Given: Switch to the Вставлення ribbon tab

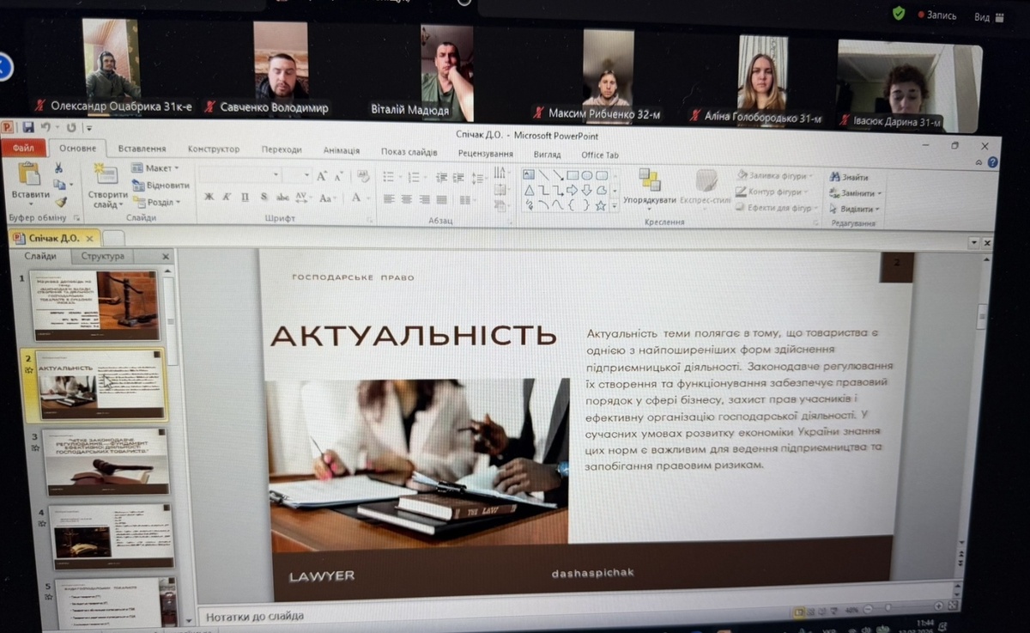Looking at the screenshot, I should 142,149.
